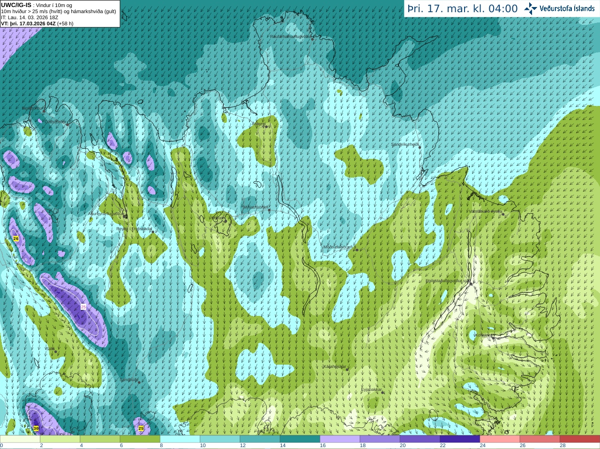
Task: Click the Vatnsskarð eystra station label
Action: [486, 211]
